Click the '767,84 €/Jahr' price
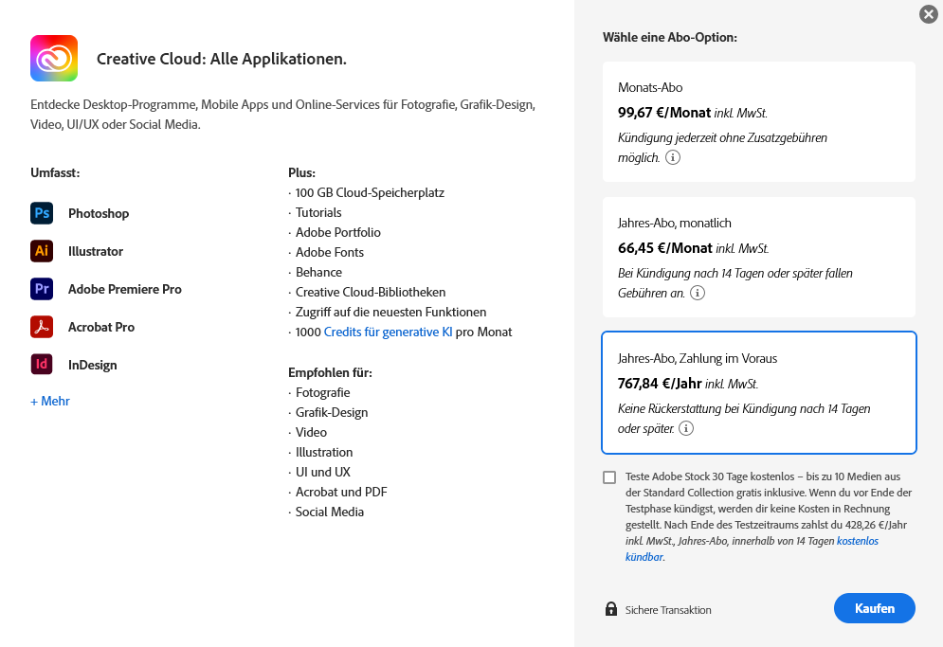This screenshot has width=943, height=647. [x=660, y=384]
